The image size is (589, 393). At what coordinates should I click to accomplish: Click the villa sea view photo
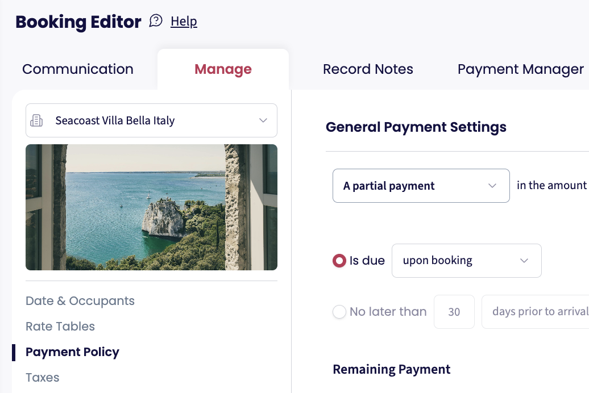click(151, 207)
